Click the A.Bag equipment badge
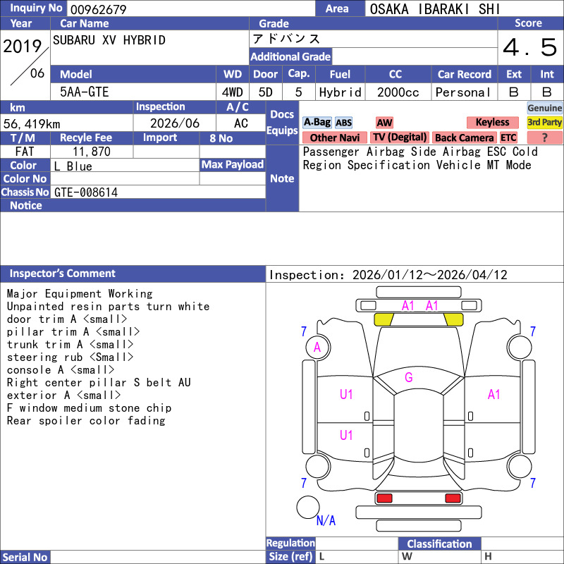 [x=317, y=123]
